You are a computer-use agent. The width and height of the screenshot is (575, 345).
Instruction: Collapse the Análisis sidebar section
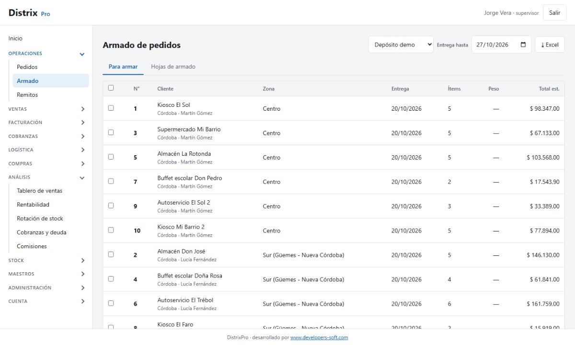tap(47, 177)
